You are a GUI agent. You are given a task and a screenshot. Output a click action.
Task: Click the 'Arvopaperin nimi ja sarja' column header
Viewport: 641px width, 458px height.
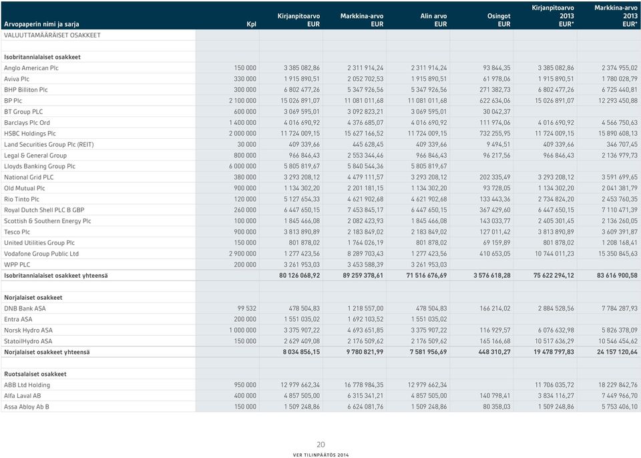(41, 24)
